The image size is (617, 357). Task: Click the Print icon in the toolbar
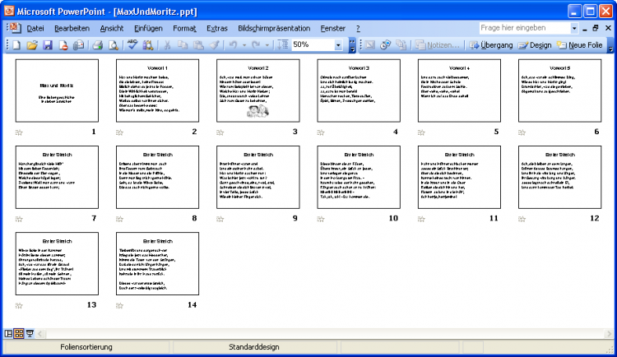pos(96,44)
